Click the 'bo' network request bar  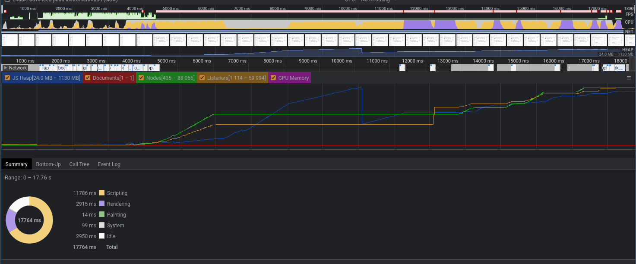[x=61, y=68]
